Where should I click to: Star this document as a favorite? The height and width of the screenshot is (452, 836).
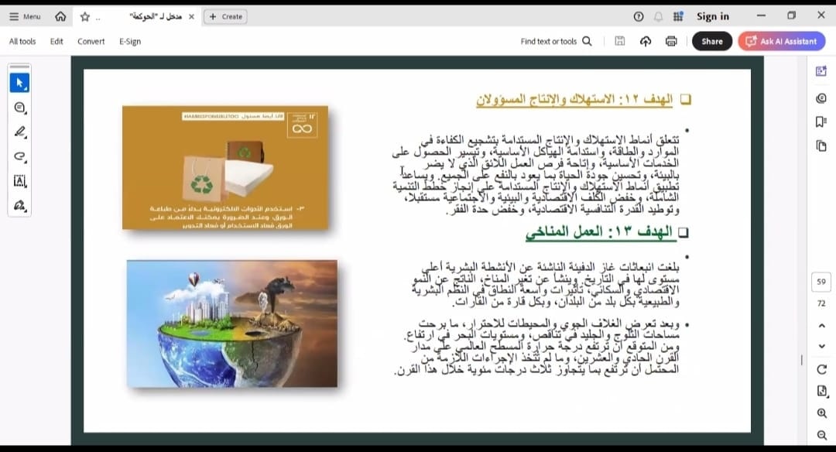(x=85, y=16)
